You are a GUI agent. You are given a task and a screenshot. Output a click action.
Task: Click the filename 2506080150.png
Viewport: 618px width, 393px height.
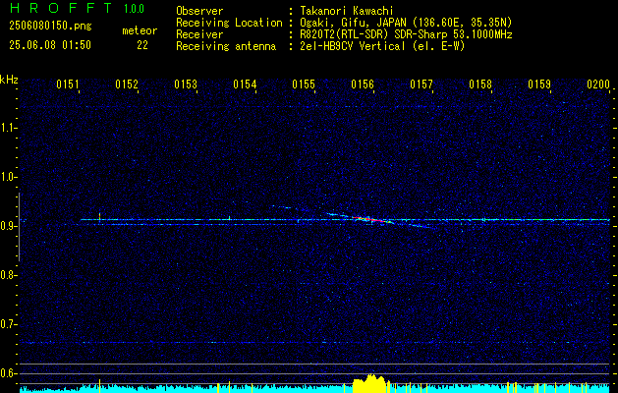pyautogui.click(x=50, y=27)
